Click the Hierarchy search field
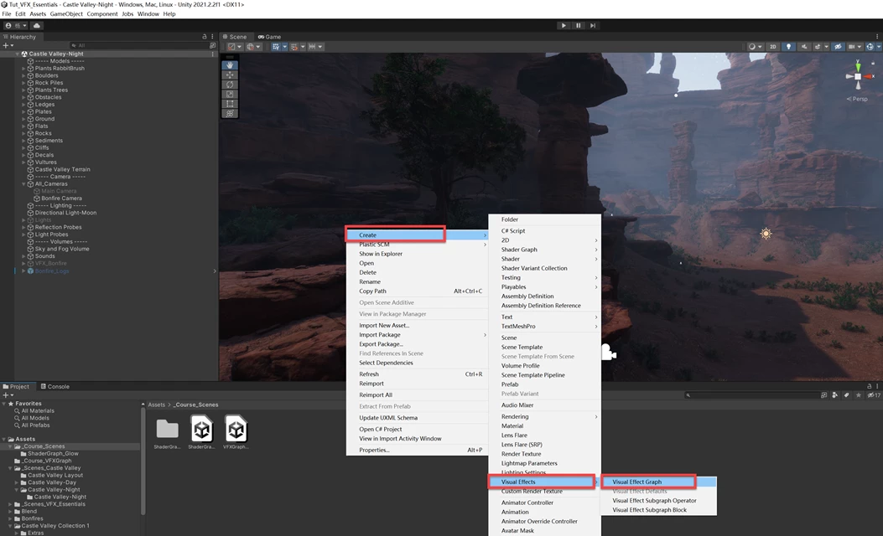The width and height of the screenshot is (883, 536). pyautogui.click(x=138, y=45)
